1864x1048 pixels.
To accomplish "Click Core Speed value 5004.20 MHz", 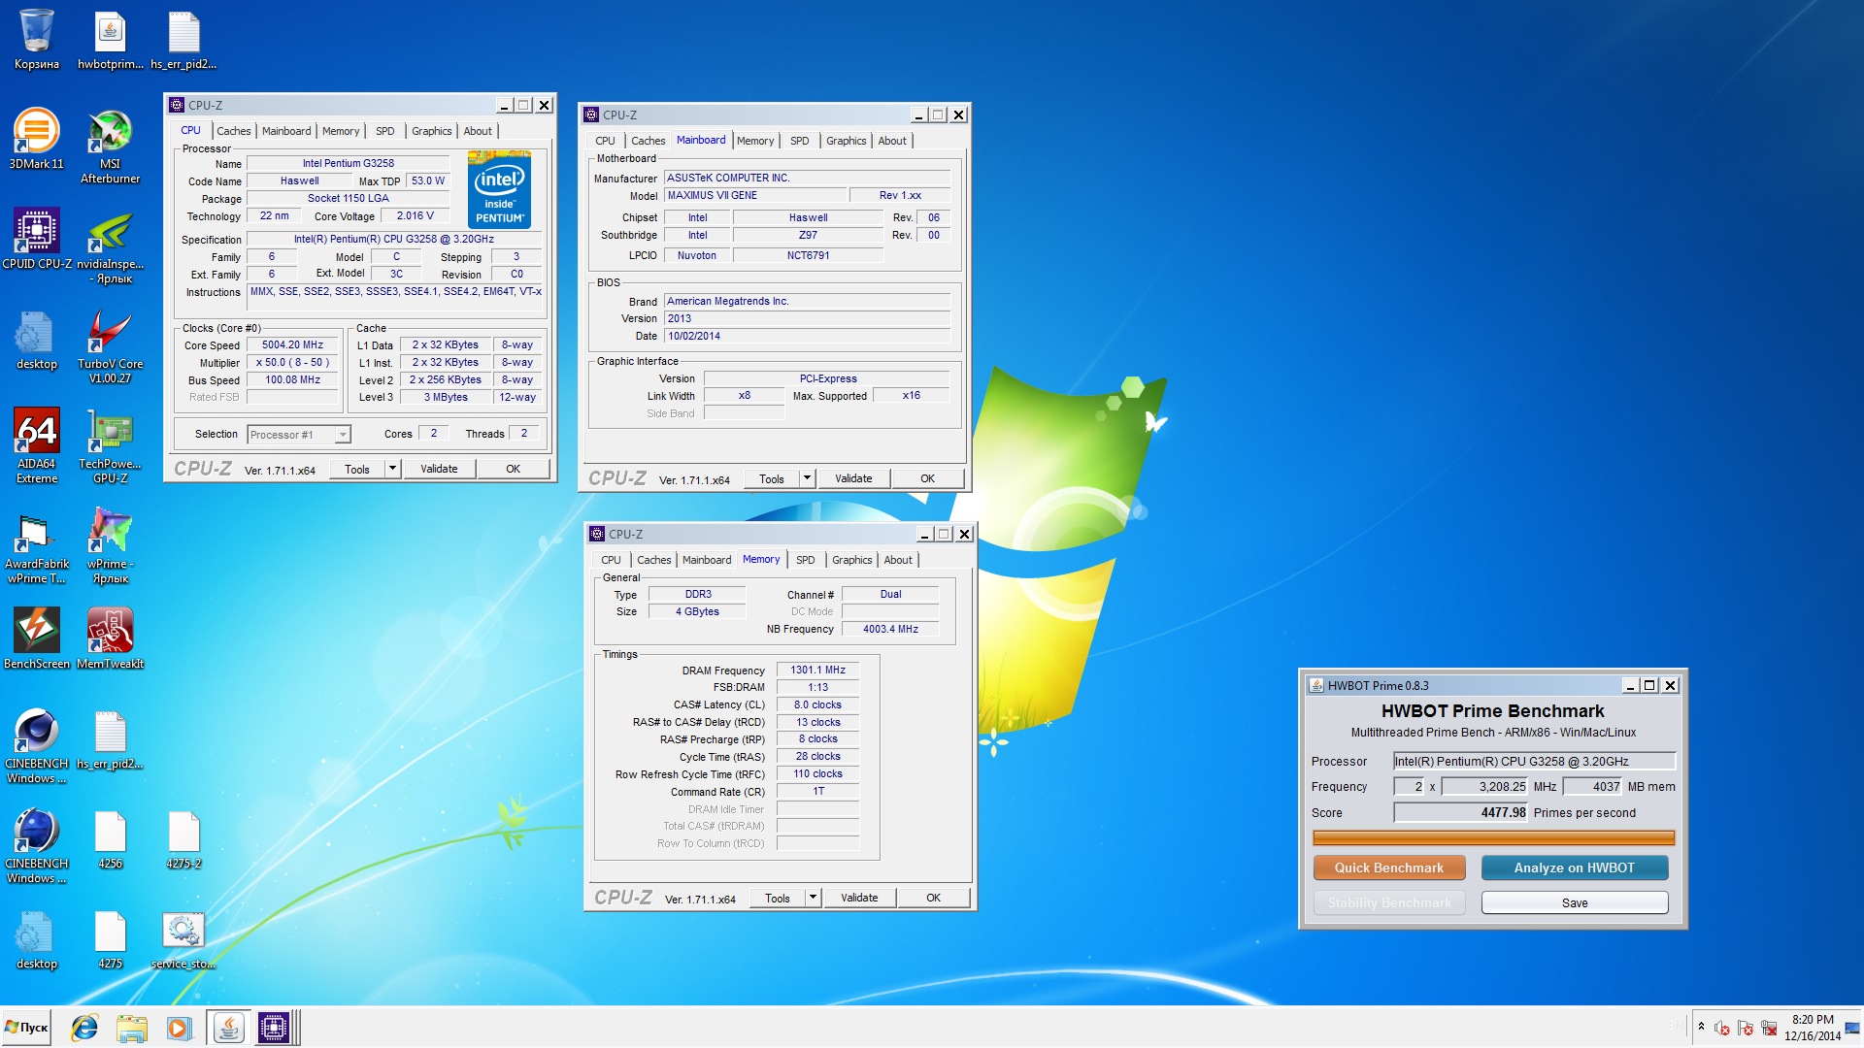I will (292, 344).
